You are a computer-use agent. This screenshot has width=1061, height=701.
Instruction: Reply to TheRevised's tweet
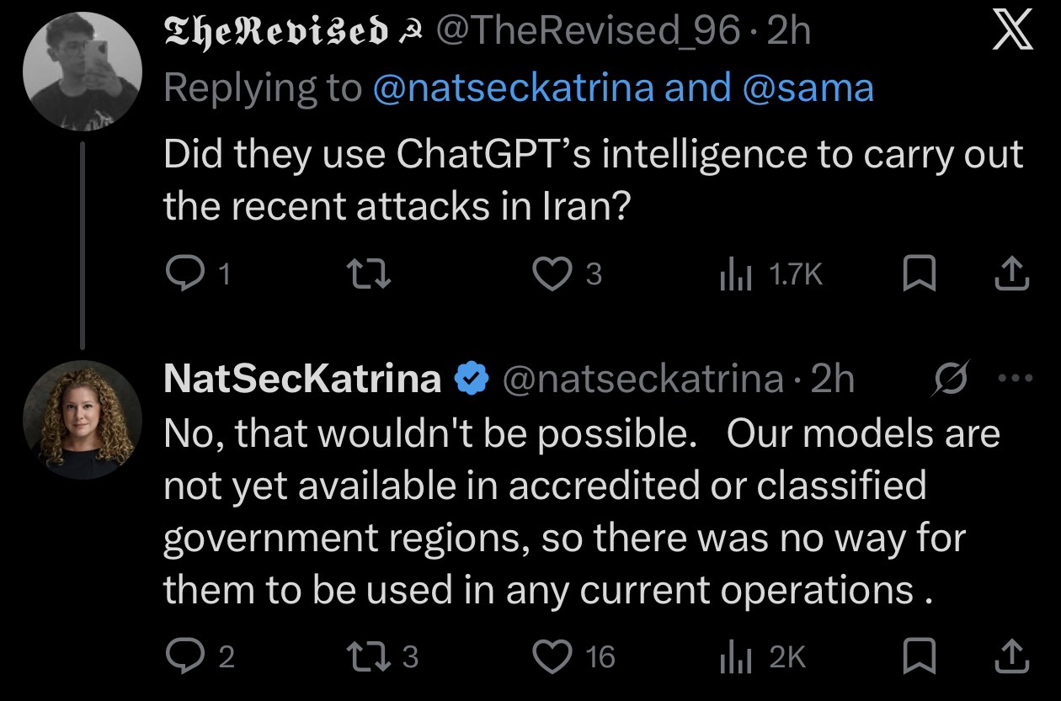(179, 274)
